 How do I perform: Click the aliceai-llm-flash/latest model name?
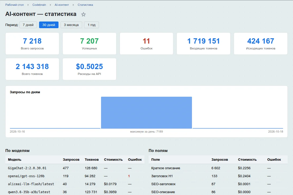pyautogui.click(x=31, y=184)
